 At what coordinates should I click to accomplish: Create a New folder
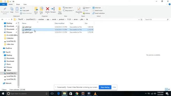click(60, 11)
